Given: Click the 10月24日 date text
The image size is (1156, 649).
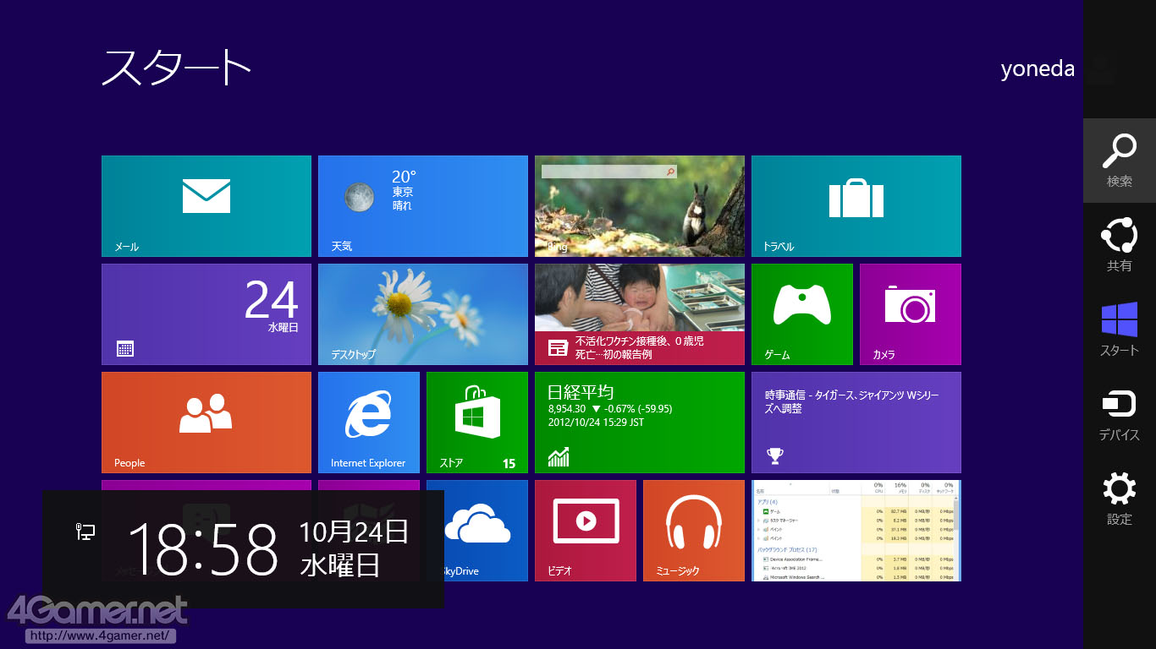Looking at the screenshot, I should (x=354, y=532).
